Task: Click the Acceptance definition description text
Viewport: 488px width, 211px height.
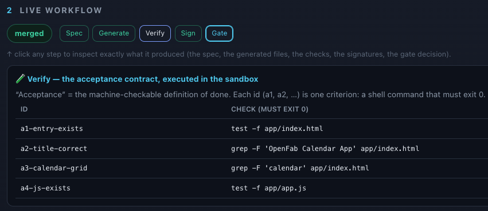Action: click(x=251, y=94)
